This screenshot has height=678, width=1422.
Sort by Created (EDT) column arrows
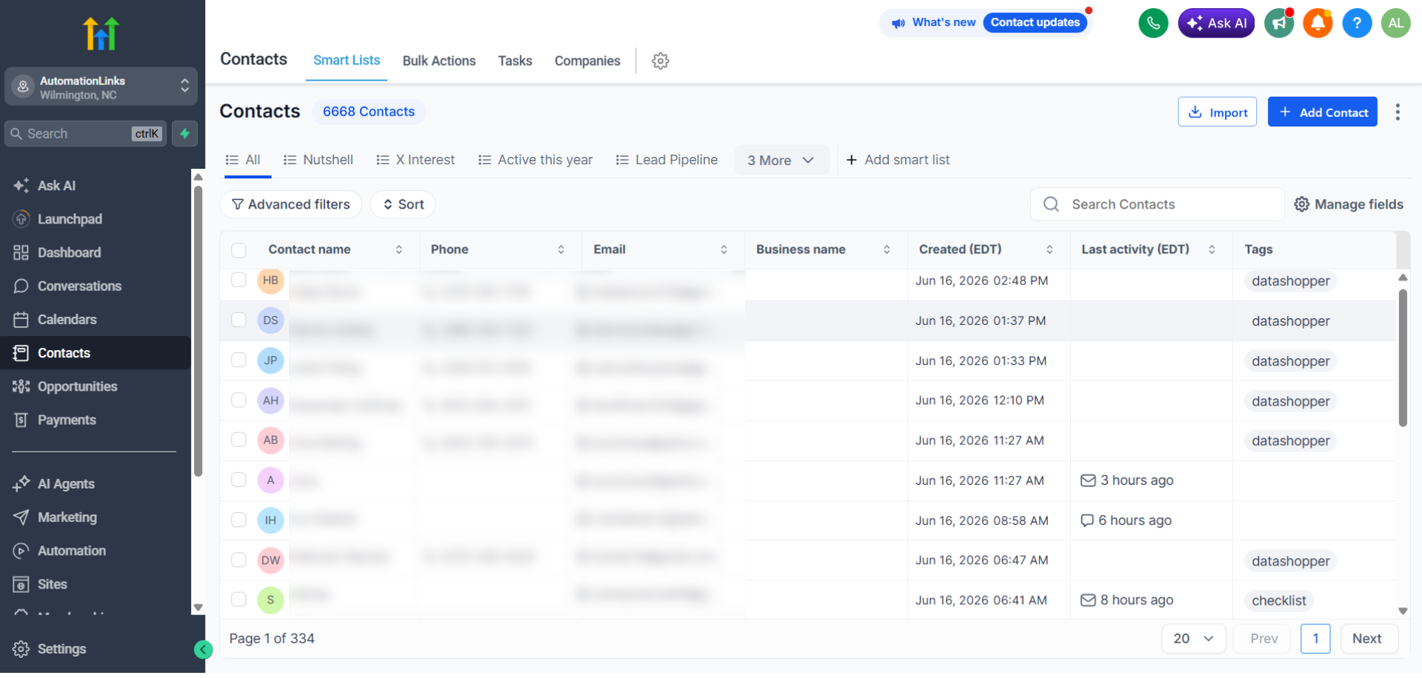point(1049,250)
